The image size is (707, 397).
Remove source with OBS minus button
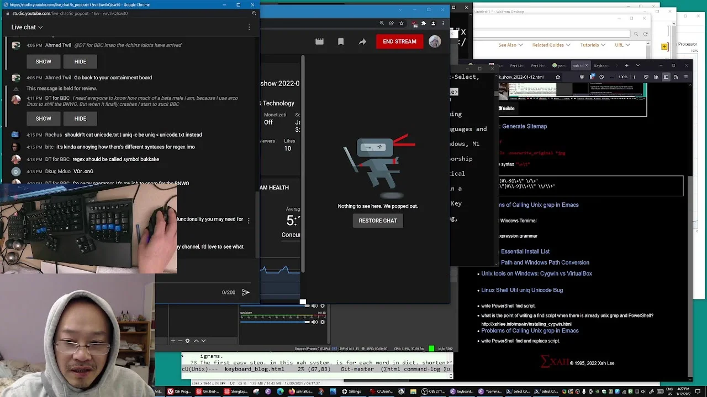[x=180, y=341]
